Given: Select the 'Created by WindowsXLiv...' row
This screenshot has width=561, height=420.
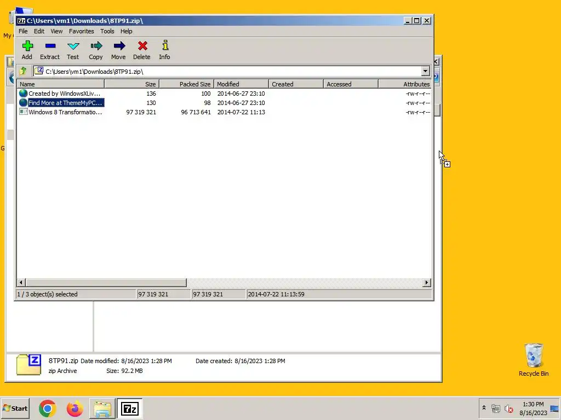Looking at the screenshot, I should [224, 94].
